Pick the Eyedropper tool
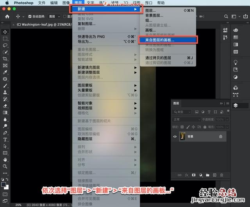Viewport: 250px width, 207px height. point(5,73)
